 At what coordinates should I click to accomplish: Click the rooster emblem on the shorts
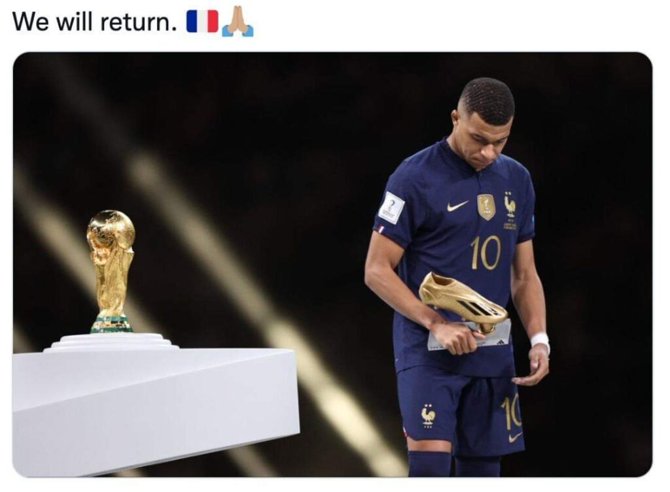(428, 414)
